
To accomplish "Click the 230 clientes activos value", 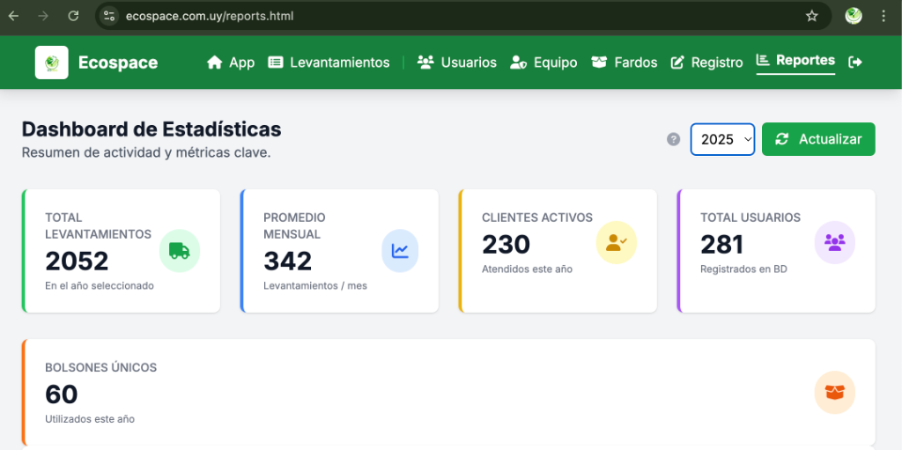I will (506, 244).
